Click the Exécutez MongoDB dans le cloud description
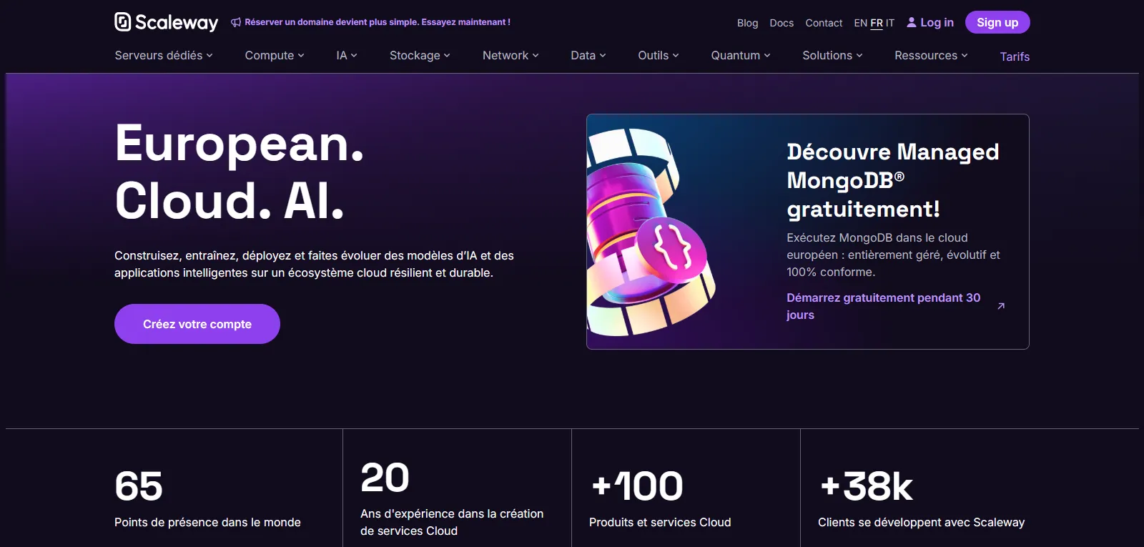 pos(894,255)
